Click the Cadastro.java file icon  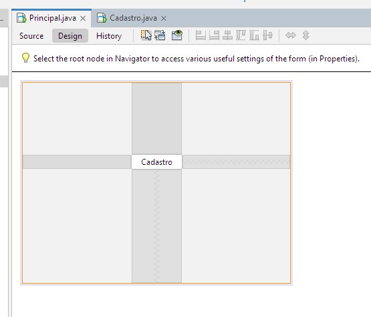click(x=102, y=18)
